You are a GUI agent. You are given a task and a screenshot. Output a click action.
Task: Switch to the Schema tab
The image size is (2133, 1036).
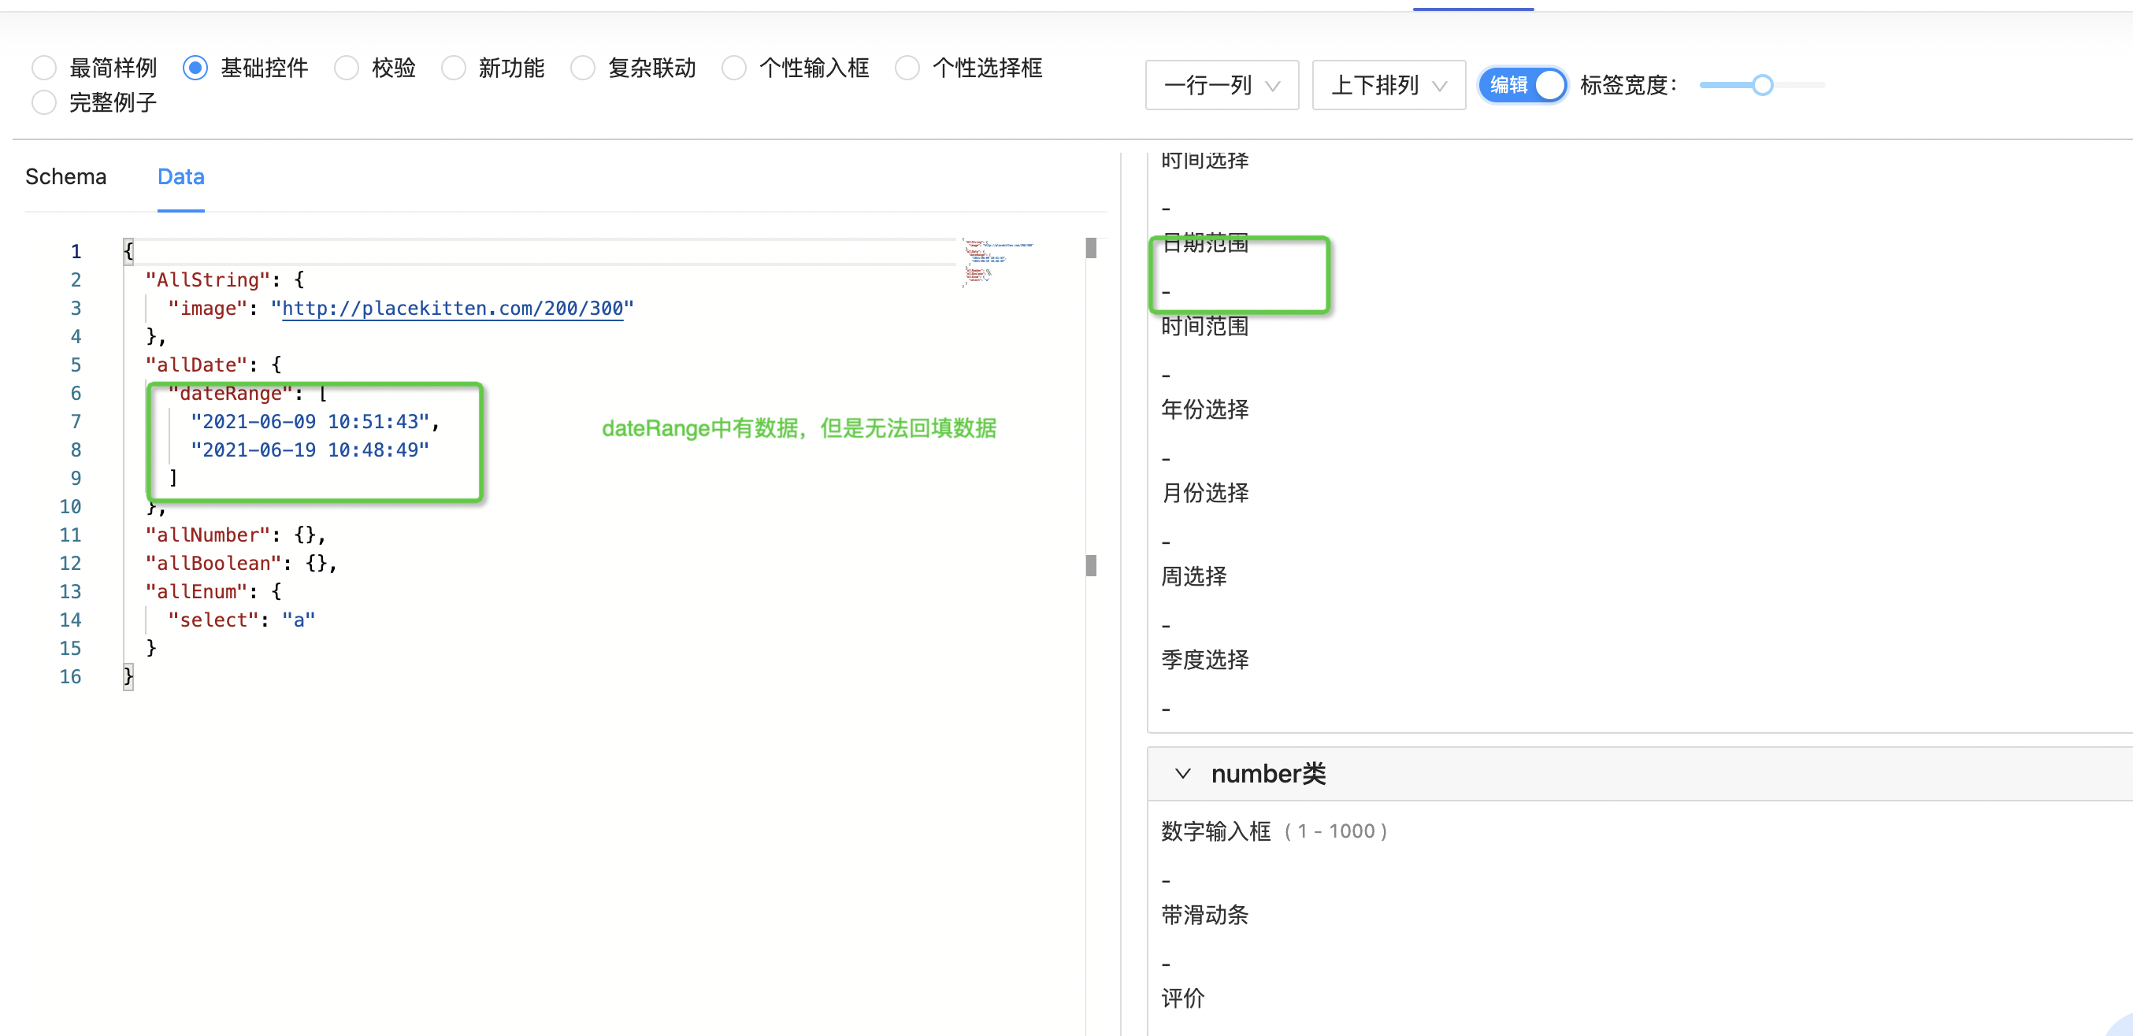click(x=65, y=176)
